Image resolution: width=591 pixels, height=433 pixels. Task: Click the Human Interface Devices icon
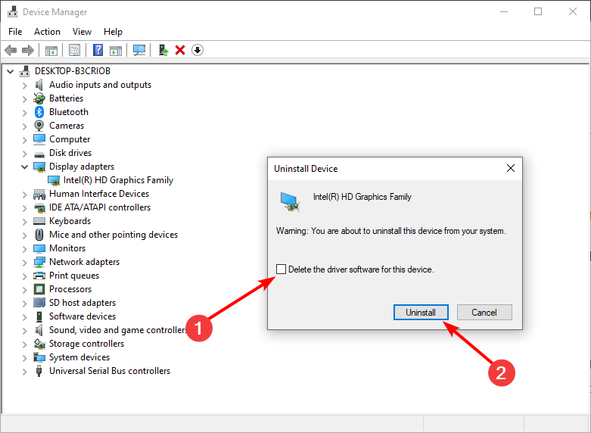[39, 195]
